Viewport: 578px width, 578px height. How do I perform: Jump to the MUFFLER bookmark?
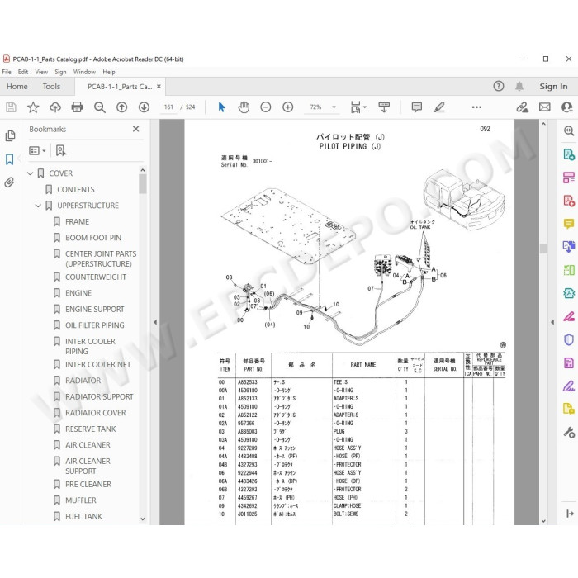tap(80, 500)
